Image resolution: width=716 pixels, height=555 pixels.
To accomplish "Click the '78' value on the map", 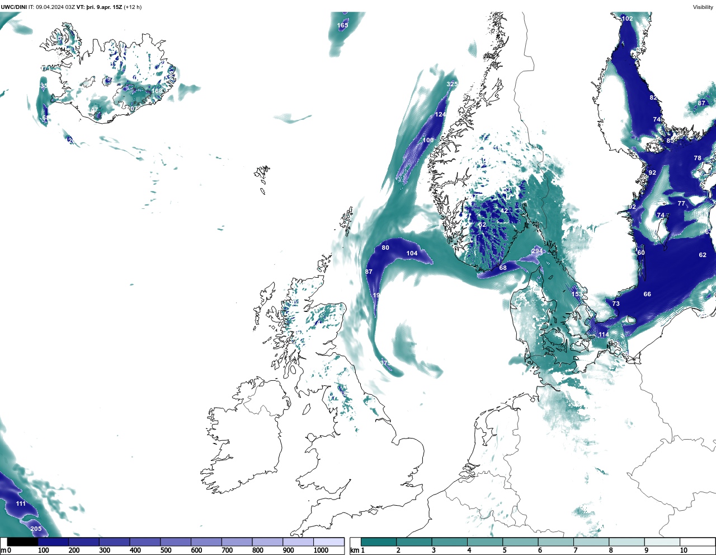I will pos(698,158).
